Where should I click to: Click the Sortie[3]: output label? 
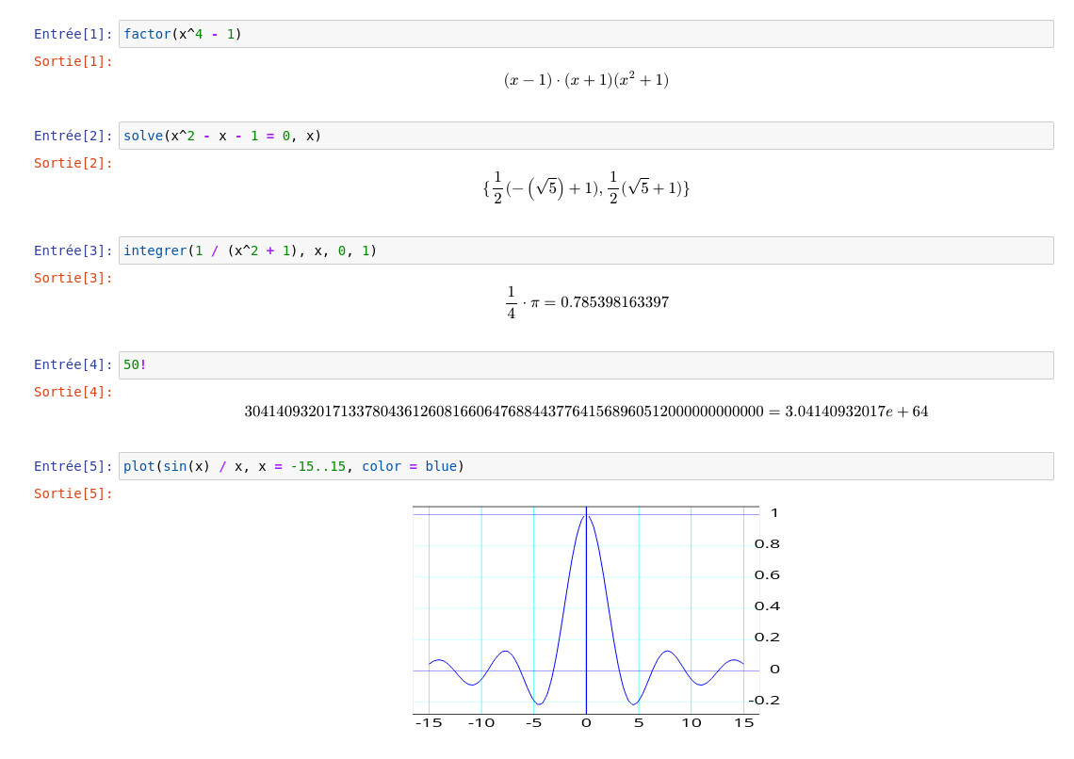(73, 278)
